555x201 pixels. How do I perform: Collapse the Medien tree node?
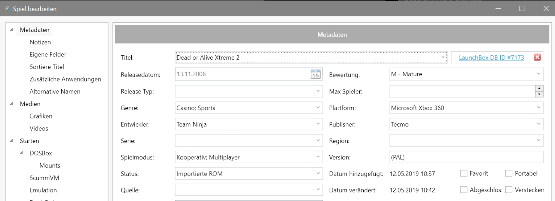click(11, 103)
